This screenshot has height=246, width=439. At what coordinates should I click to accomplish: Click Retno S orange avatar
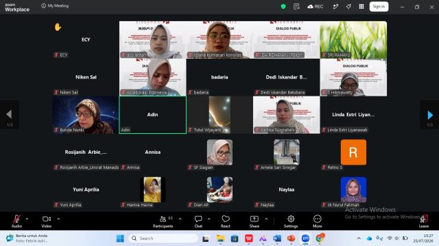353,152
